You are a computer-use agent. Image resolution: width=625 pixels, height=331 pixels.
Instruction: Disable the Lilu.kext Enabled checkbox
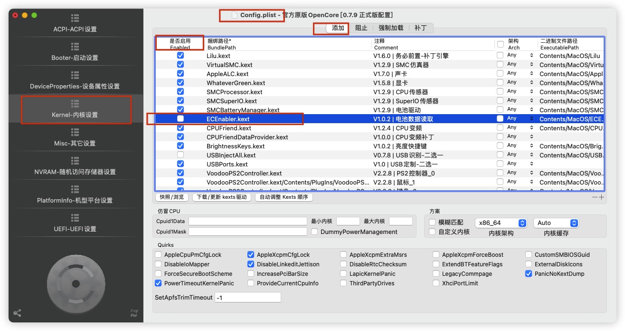[180, 55]
